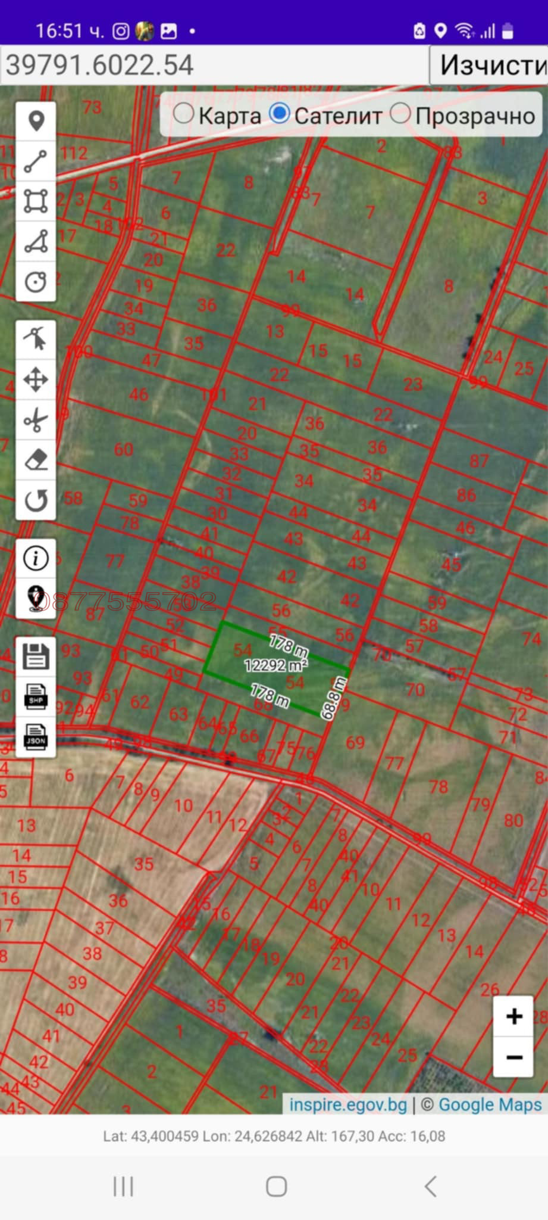This screenshot has height=1220, width=548.
Task: Choose the Прозрачно map mode
Action: [x=400, y=114]
